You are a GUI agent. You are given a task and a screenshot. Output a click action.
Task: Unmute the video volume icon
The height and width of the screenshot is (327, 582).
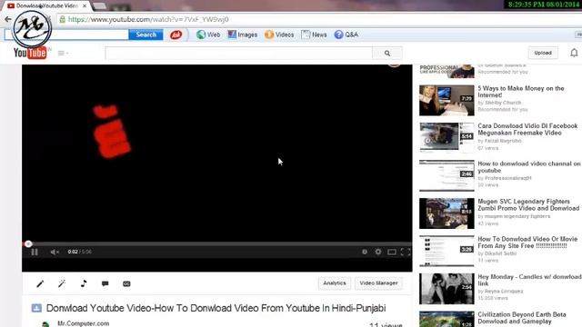pyautogui.click(x=55, y=253)
